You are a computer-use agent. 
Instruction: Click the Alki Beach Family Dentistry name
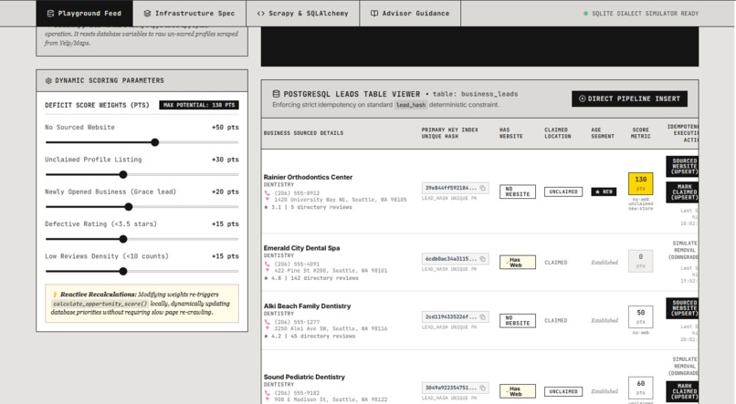click(x=308, y=306)
